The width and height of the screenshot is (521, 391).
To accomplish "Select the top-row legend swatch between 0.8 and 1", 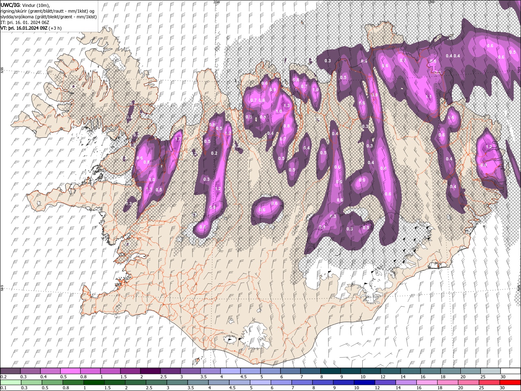I will 90,371.
